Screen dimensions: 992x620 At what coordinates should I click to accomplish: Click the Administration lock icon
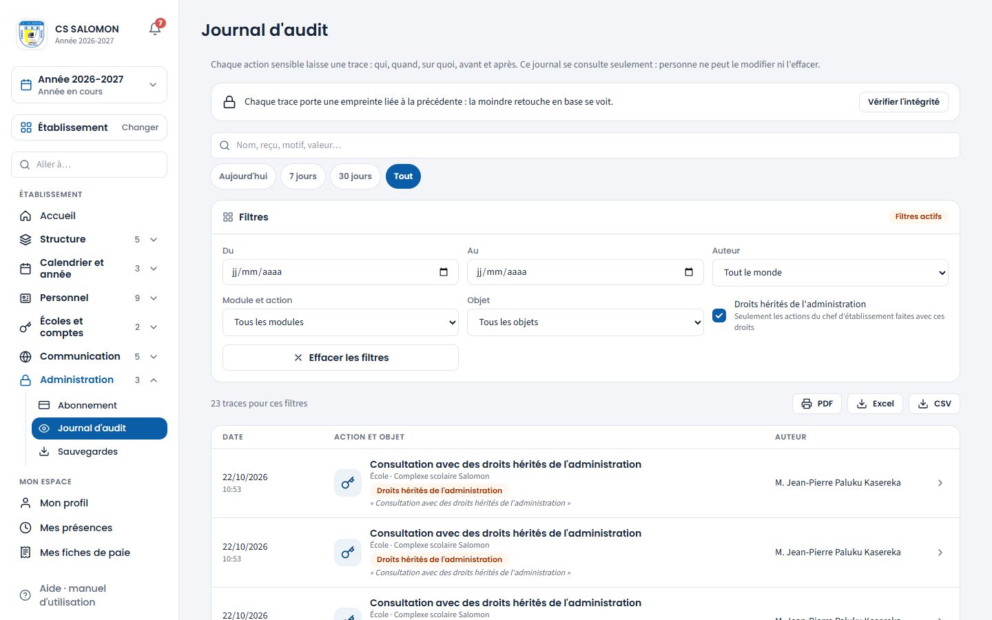[x=25, y=380]
